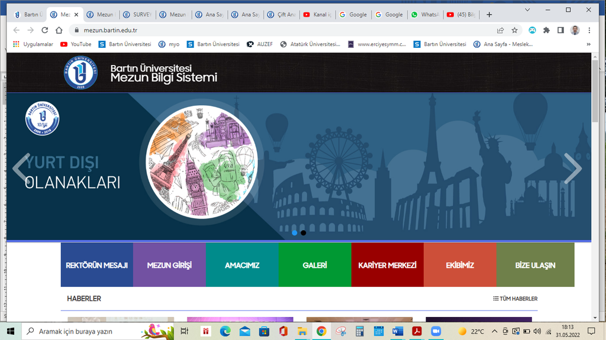606x340 pixels.
Task: Click the KARİYER MERKEZİ button
Action: pos(387,265)
